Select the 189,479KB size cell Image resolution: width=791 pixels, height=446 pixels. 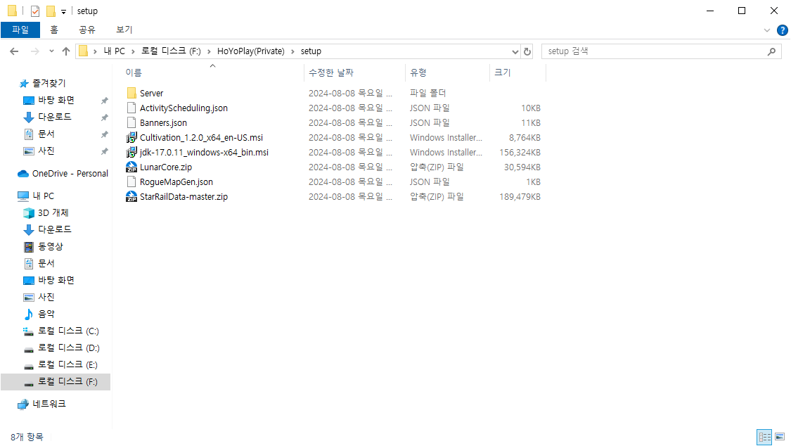tap(520, 197)
